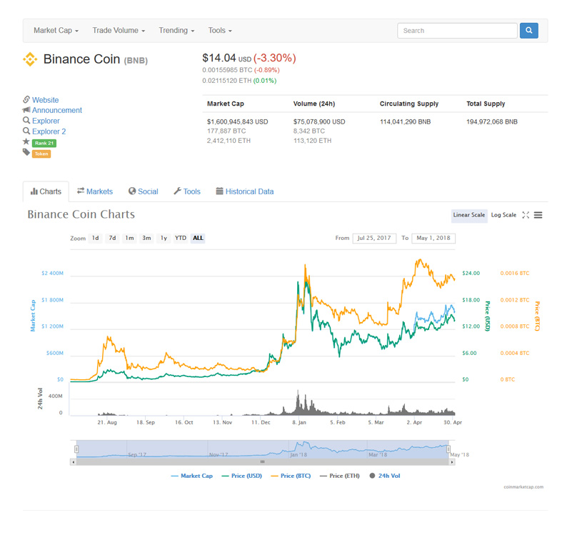Viewport: 577px width, 535px height.
Task: Click the blue search magnifier button
Action: coord(528,31)
